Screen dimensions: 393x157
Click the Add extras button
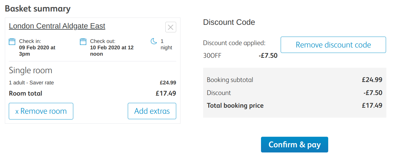coord(152,111)
